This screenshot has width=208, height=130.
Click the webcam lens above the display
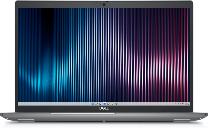point(104,5)
